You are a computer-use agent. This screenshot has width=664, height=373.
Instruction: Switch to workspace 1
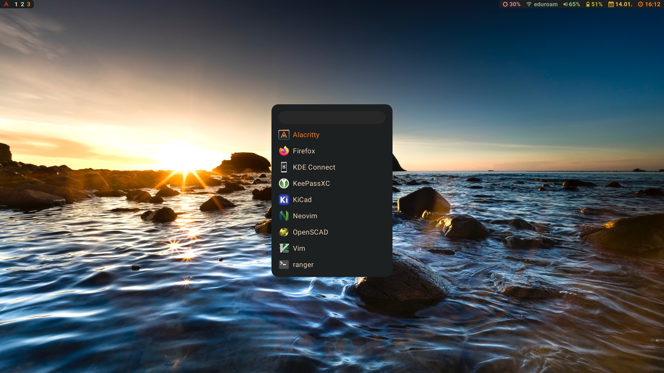coord(16,4)
